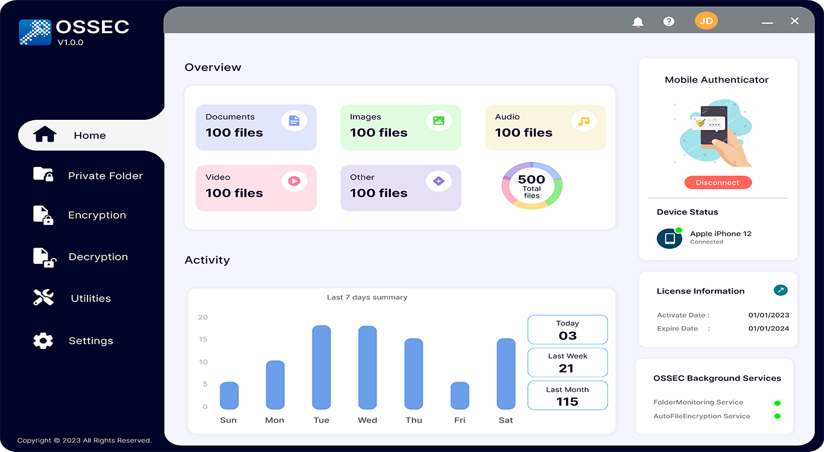Click expire date value 01/01/2024
824x452 pixels.
769,328
